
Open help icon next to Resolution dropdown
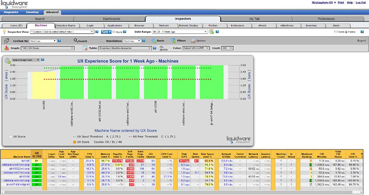tap(143, 40)
